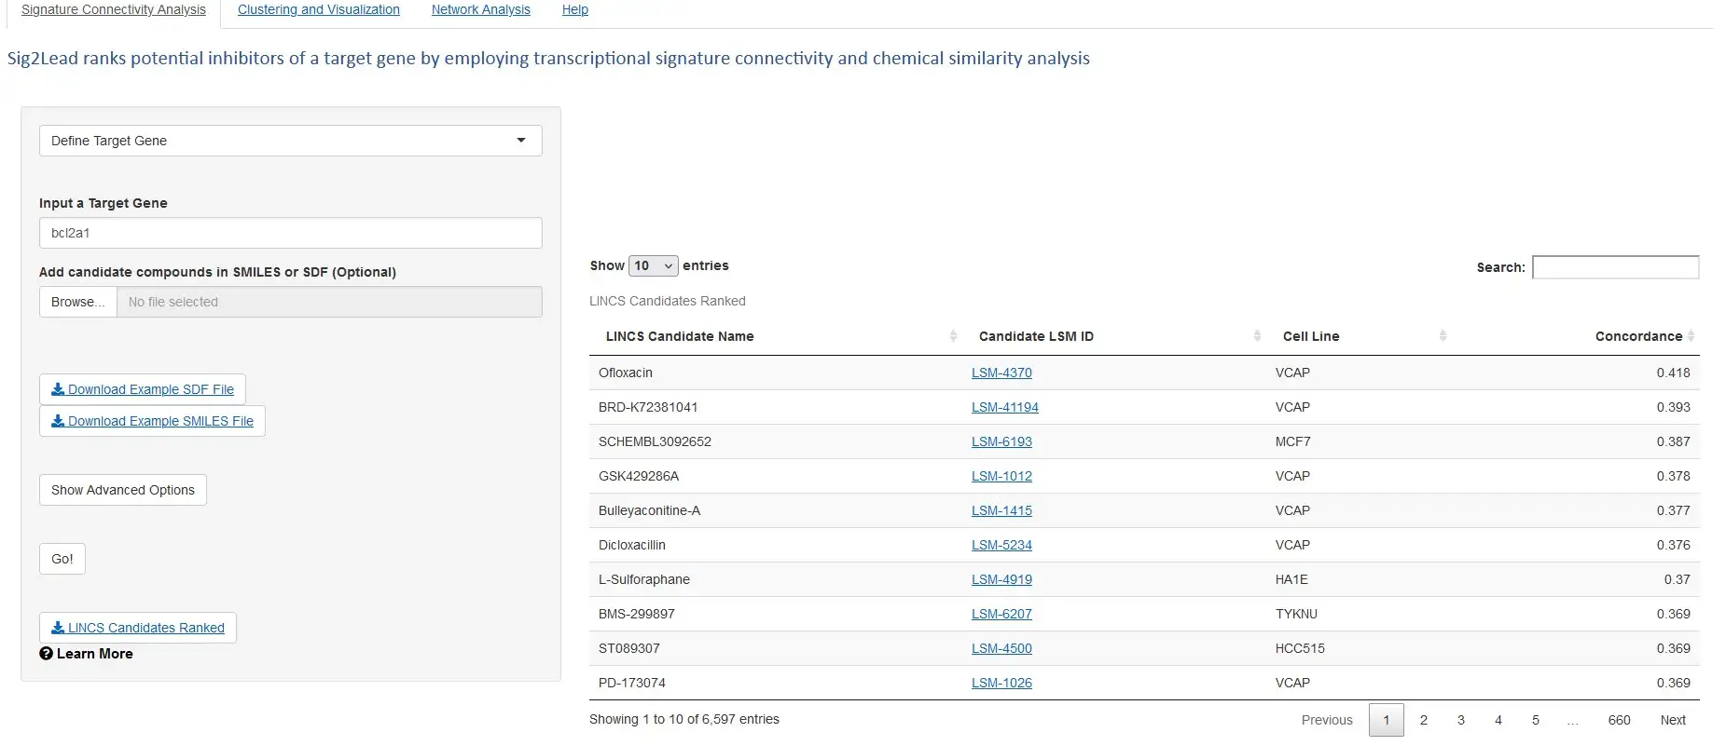Click the Next page button

coord(1673,720)
